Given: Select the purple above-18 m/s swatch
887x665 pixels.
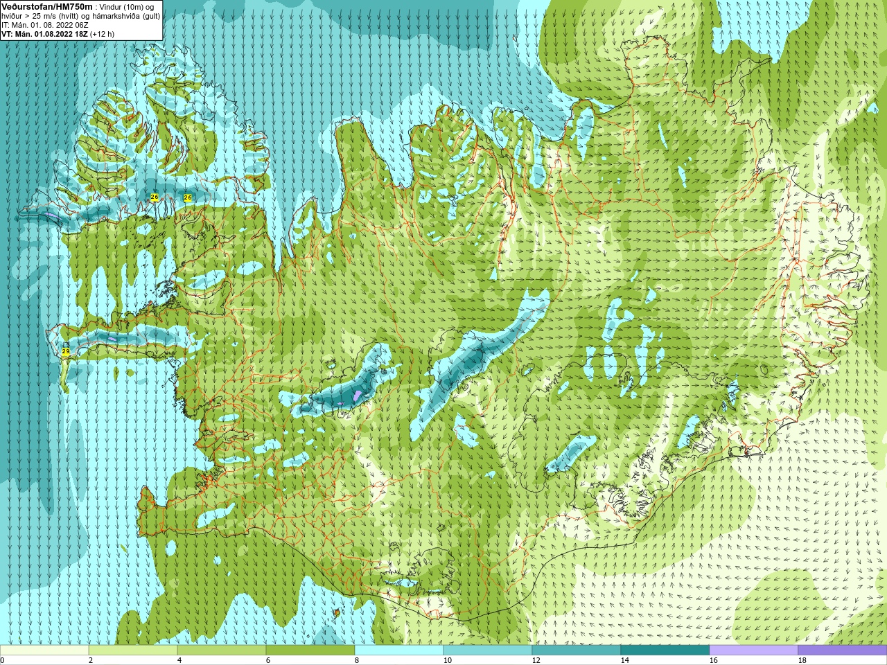Looking at the screenshot, I should [x=843, y=650].
